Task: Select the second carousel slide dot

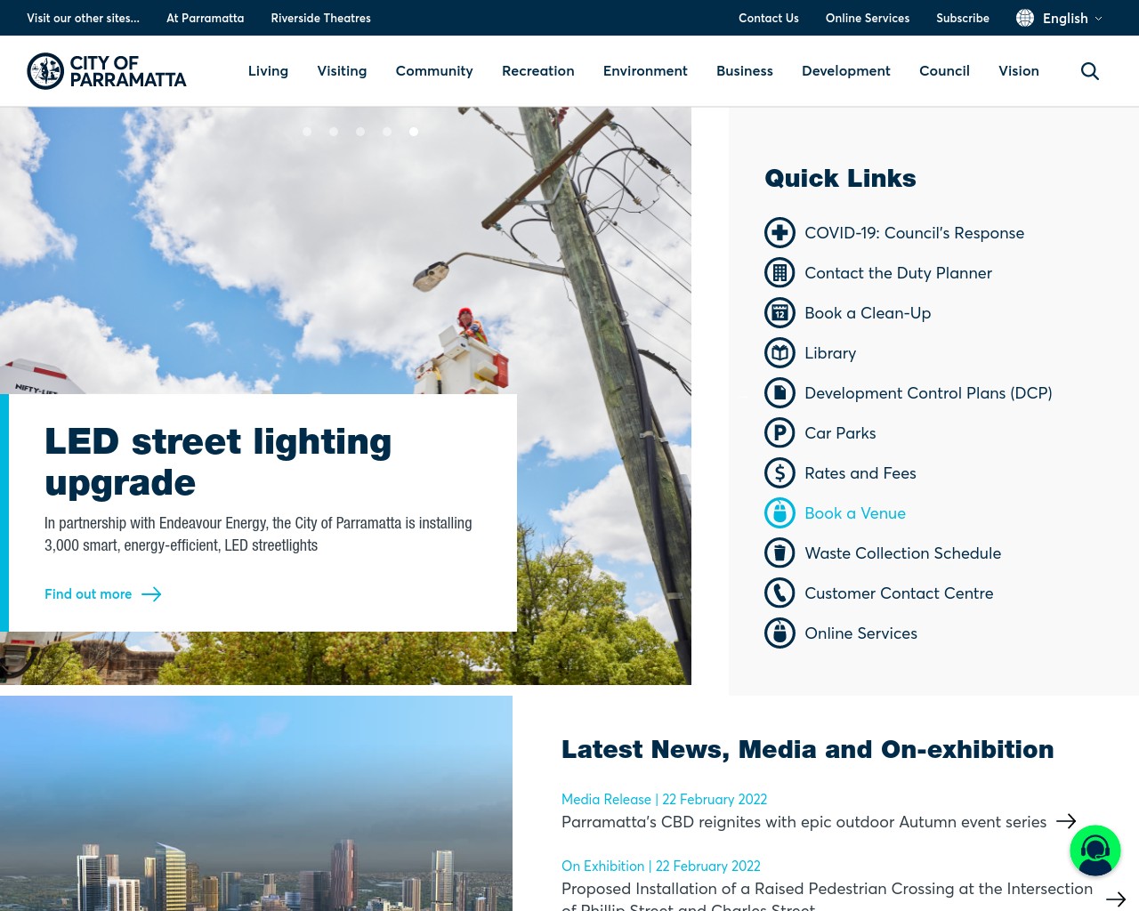Action: [334, 132]
